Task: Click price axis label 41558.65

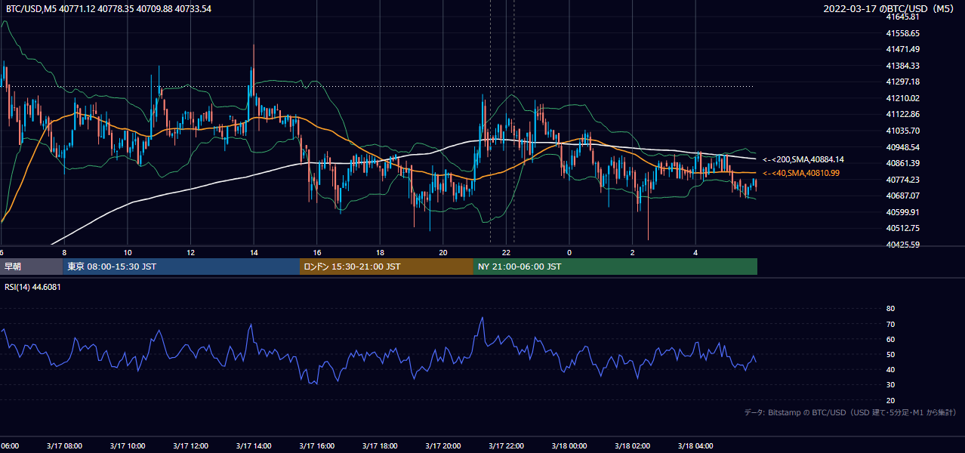Action: point(902,33)
